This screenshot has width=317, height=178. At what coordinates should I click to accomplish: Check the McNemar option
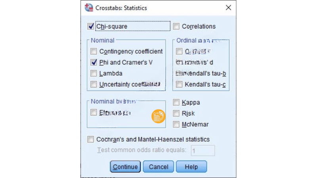(x=176, y=124)
